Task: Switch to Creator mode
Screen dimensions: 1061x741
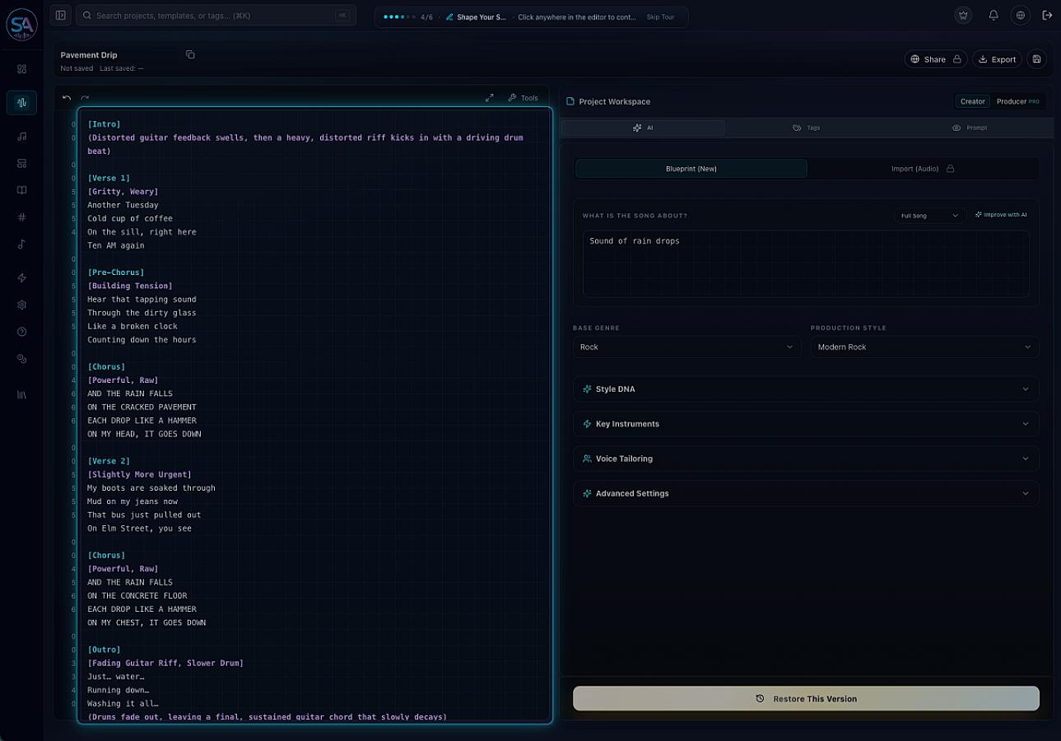Action: [972, 101]
